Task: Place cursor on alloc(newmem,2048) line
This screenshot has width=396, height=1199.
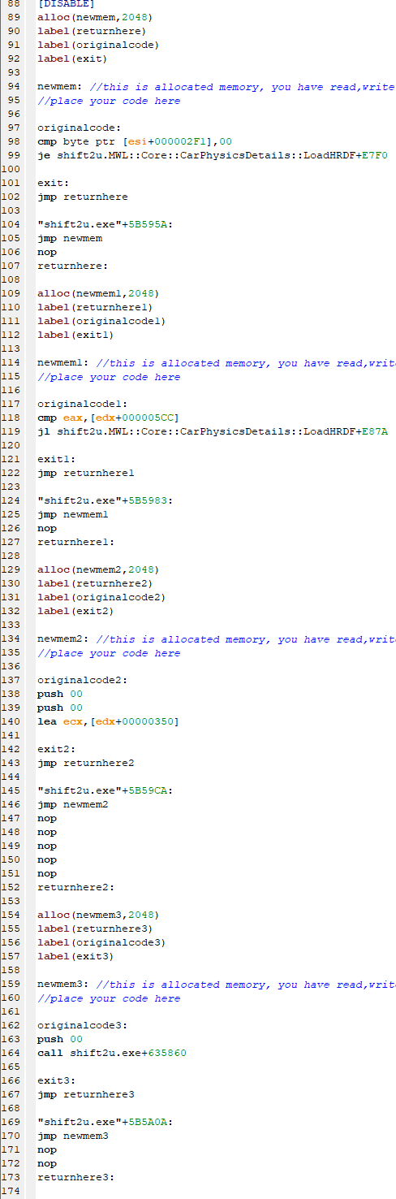Action: pyautogui.click(x=95, y=17)
